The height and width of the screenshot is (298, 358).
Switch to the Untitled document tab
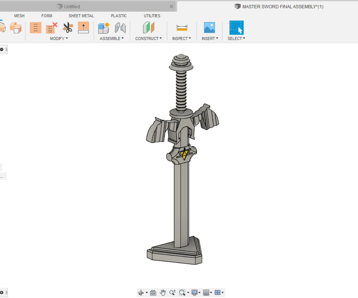(72, 7)
